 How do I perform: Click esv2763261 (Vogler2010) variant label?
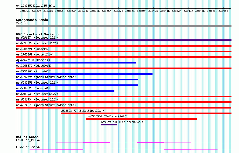coord(35,54)
